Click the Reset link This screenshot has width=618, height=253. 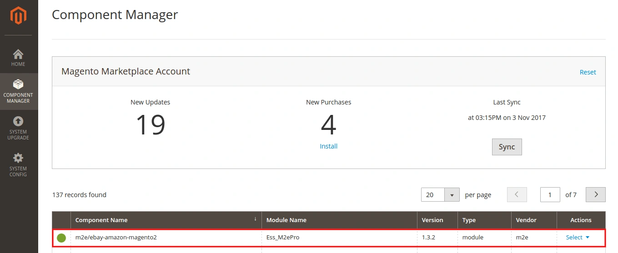[x=588, y=72]
